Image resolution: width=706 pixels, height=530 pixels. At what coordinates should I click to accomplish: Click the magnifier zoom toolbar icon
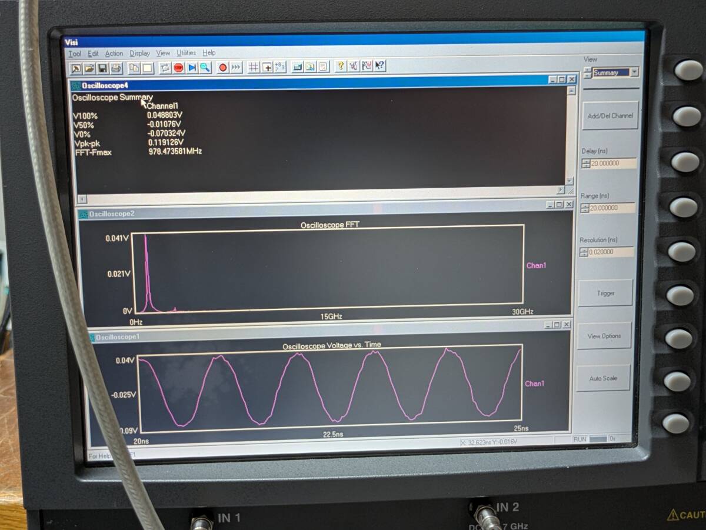[x=205, y=68]
